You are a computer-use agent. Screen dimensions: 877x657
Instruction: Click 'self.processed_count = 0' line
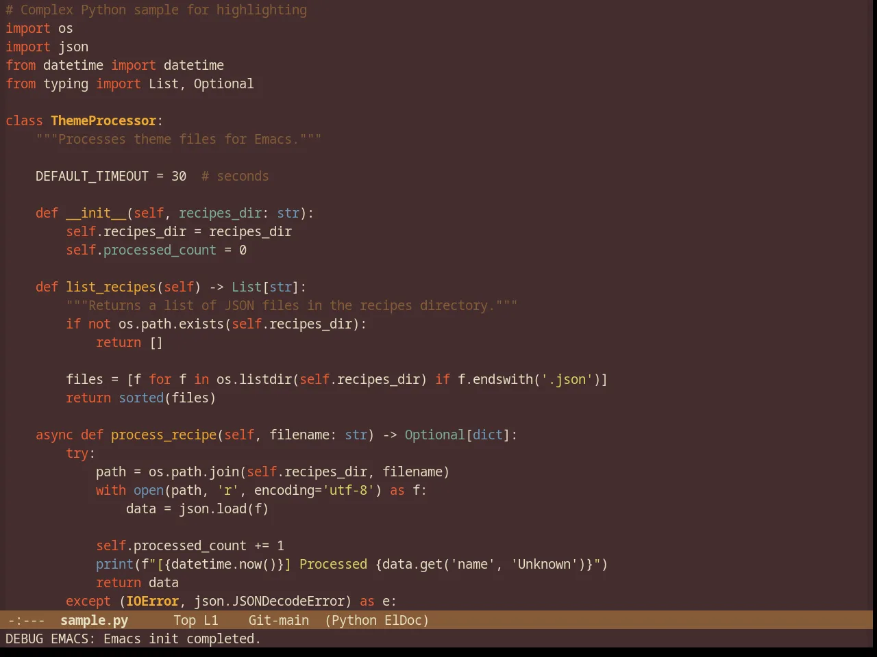[x=156, y=250]
